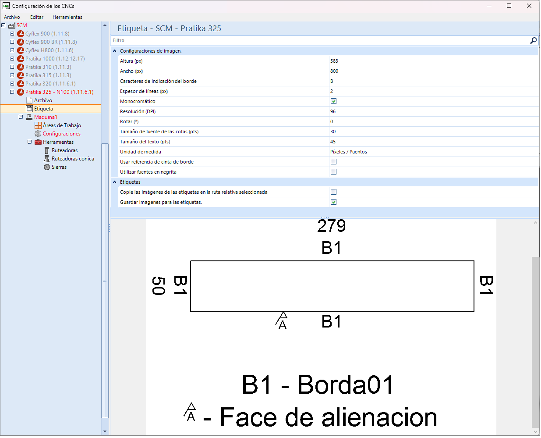Select the Etiqueta tree item
The height and width of the screenshot is (438, 541).
point(43,109)
